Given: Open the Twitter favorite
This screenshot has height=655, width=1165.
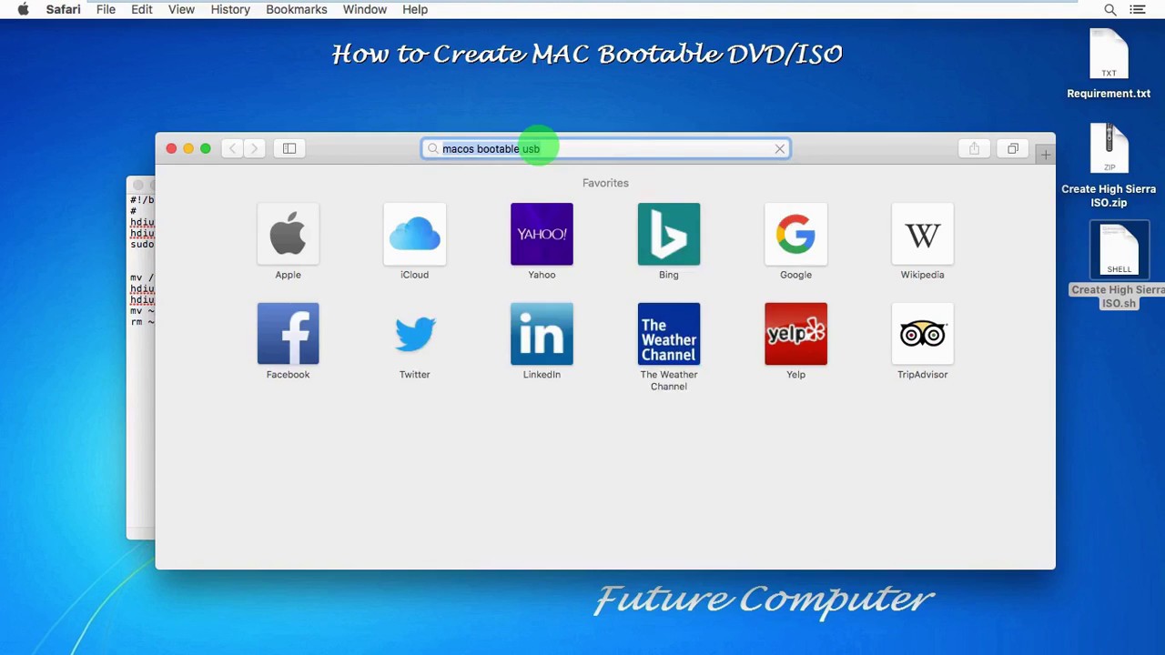Looking at the screenshot, I should [414, 334].
